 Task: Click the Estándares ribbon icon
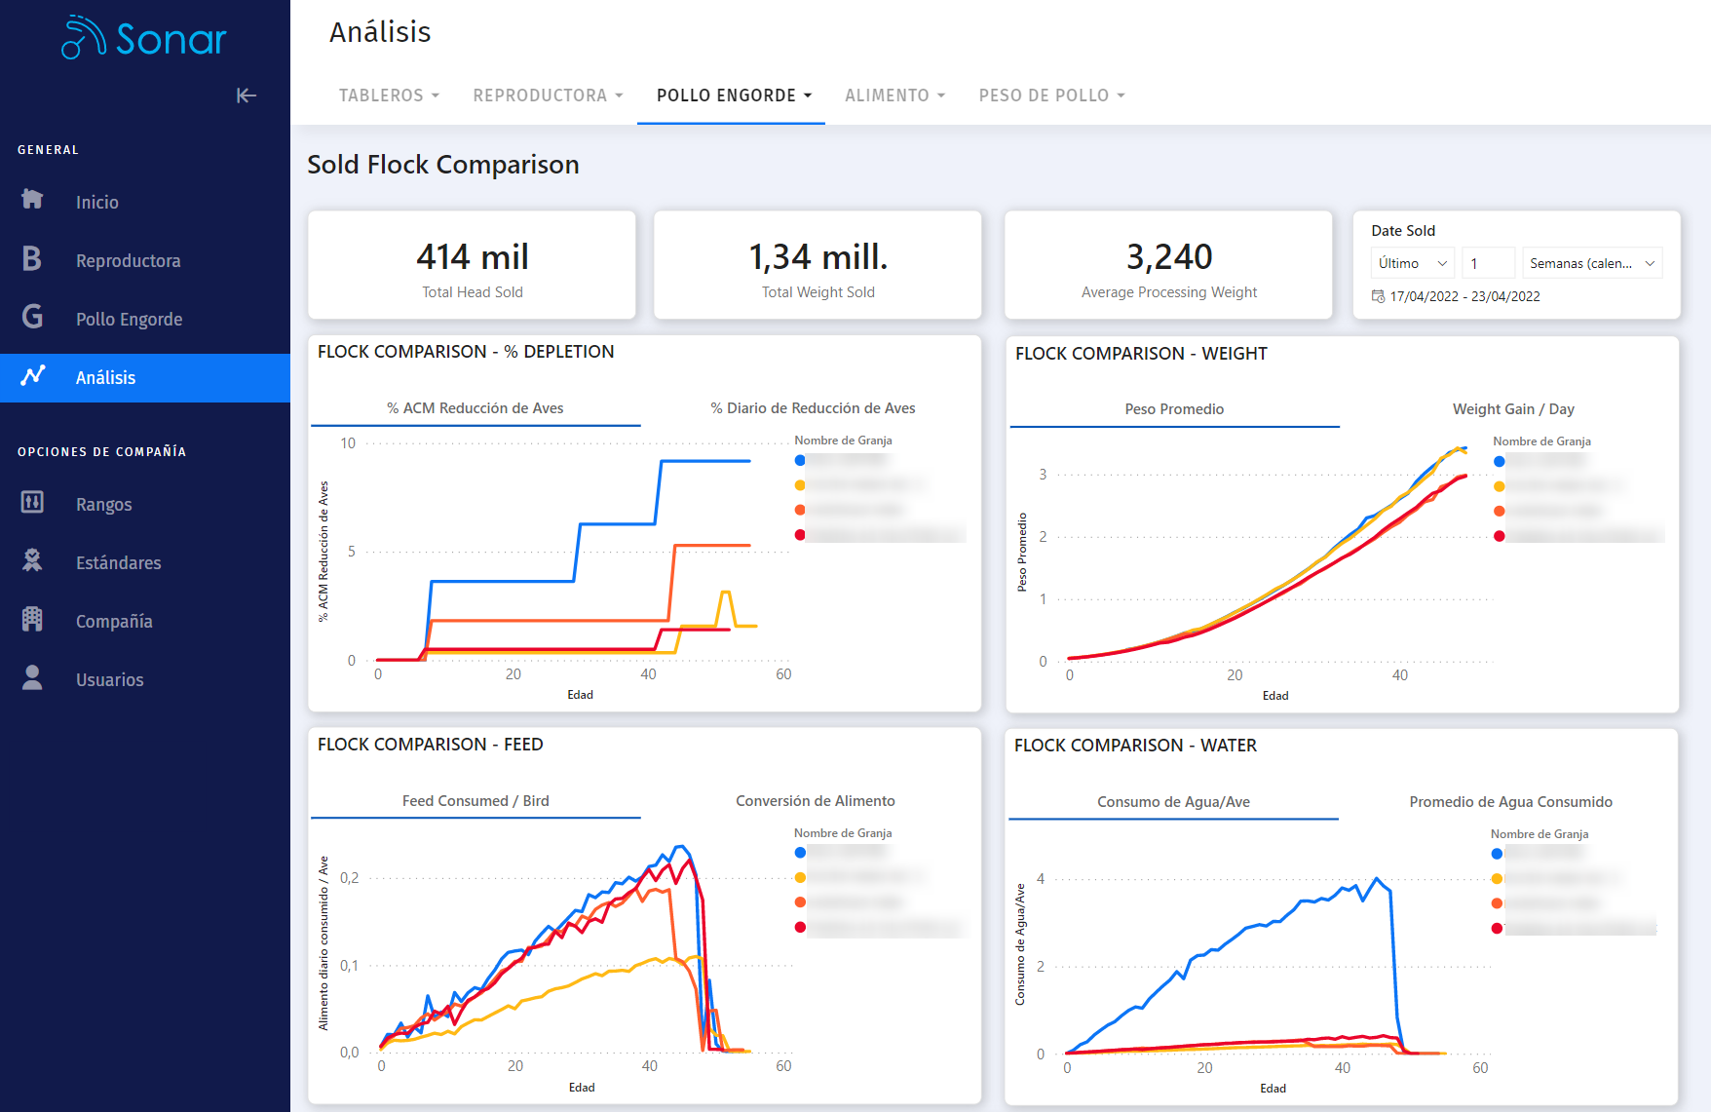point(32,560)
